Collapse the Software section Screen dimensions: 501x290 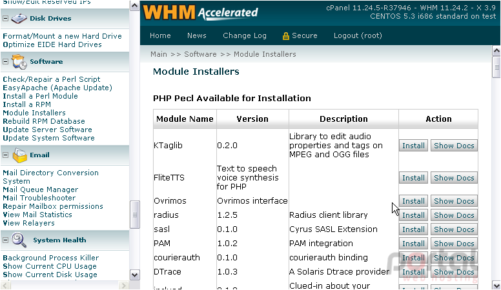[x=5, y=62]
